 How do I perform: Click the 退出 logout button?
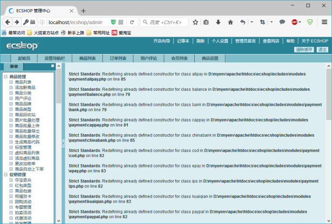point(322,50)
